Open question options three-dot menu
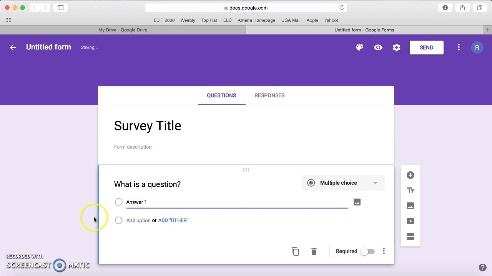The width and height of the screenshot is (492, 276). coord(384,251)
